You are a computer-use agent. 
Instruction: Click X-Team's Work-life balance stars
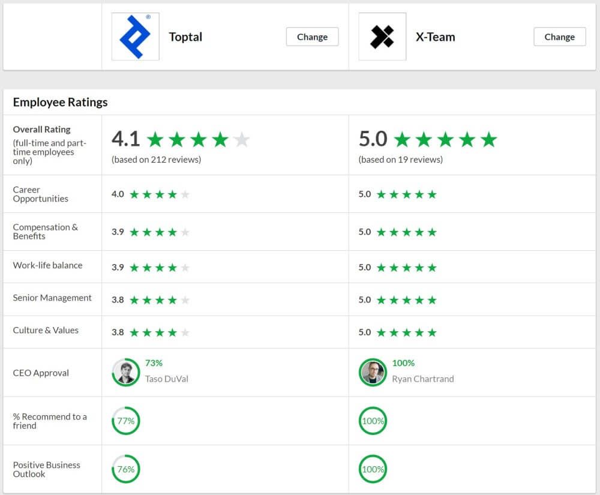[406, 268]
